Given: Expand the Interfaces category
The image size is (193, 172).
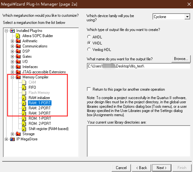Looking at the screenshot, I should coord(12,67).
